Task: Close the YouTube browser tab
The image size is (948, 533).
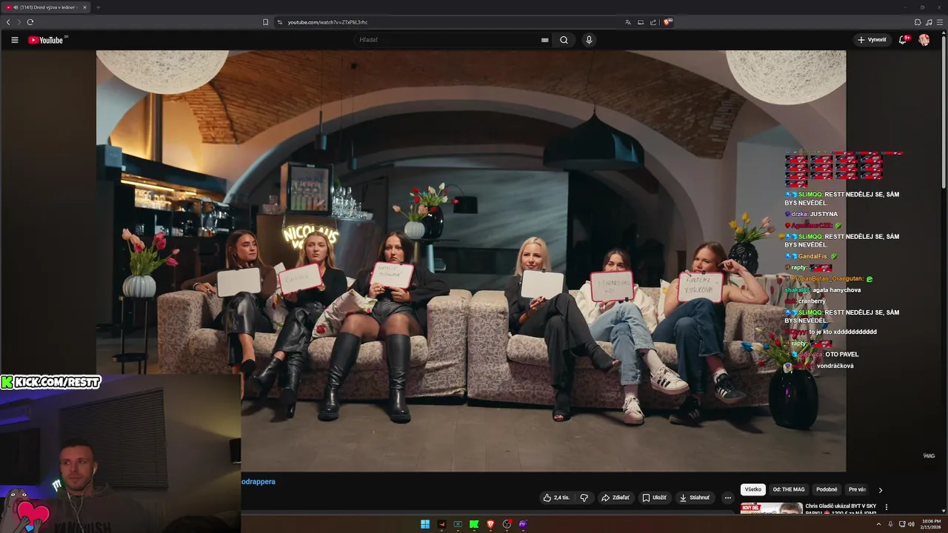Action: pyautogui.click(x=84, y=7)
